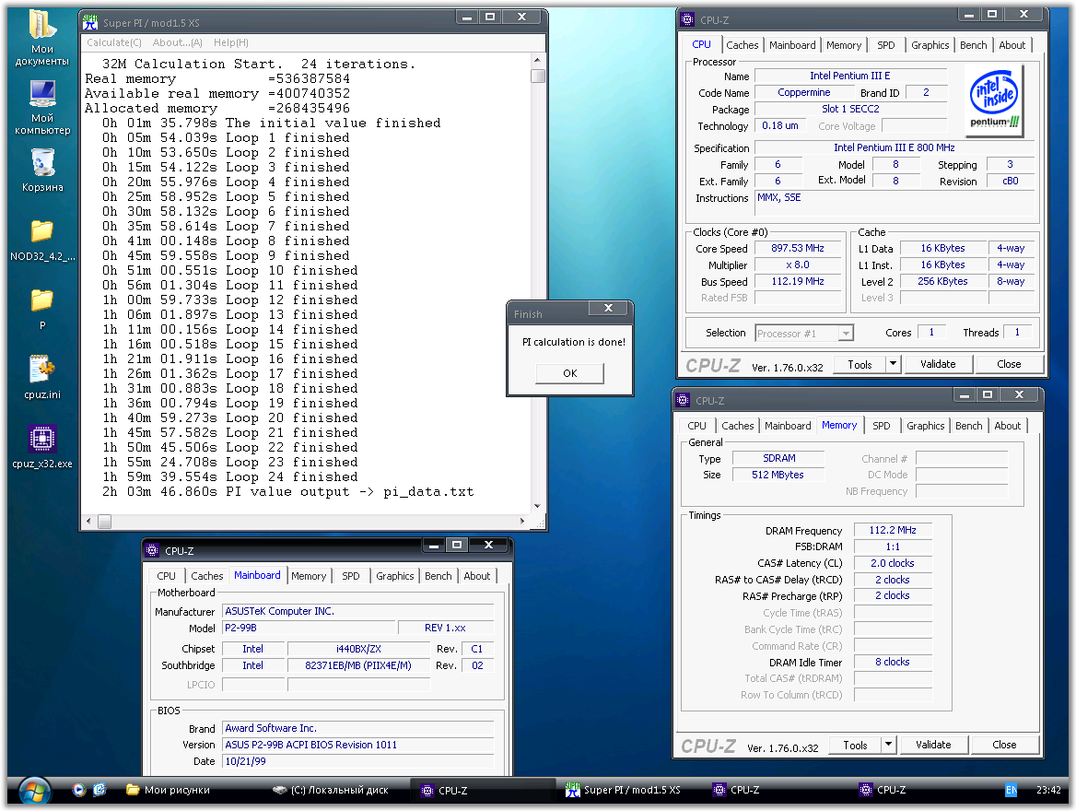Switch to Graphics tab in Memory CPU-Z window

tap(925, 426)
